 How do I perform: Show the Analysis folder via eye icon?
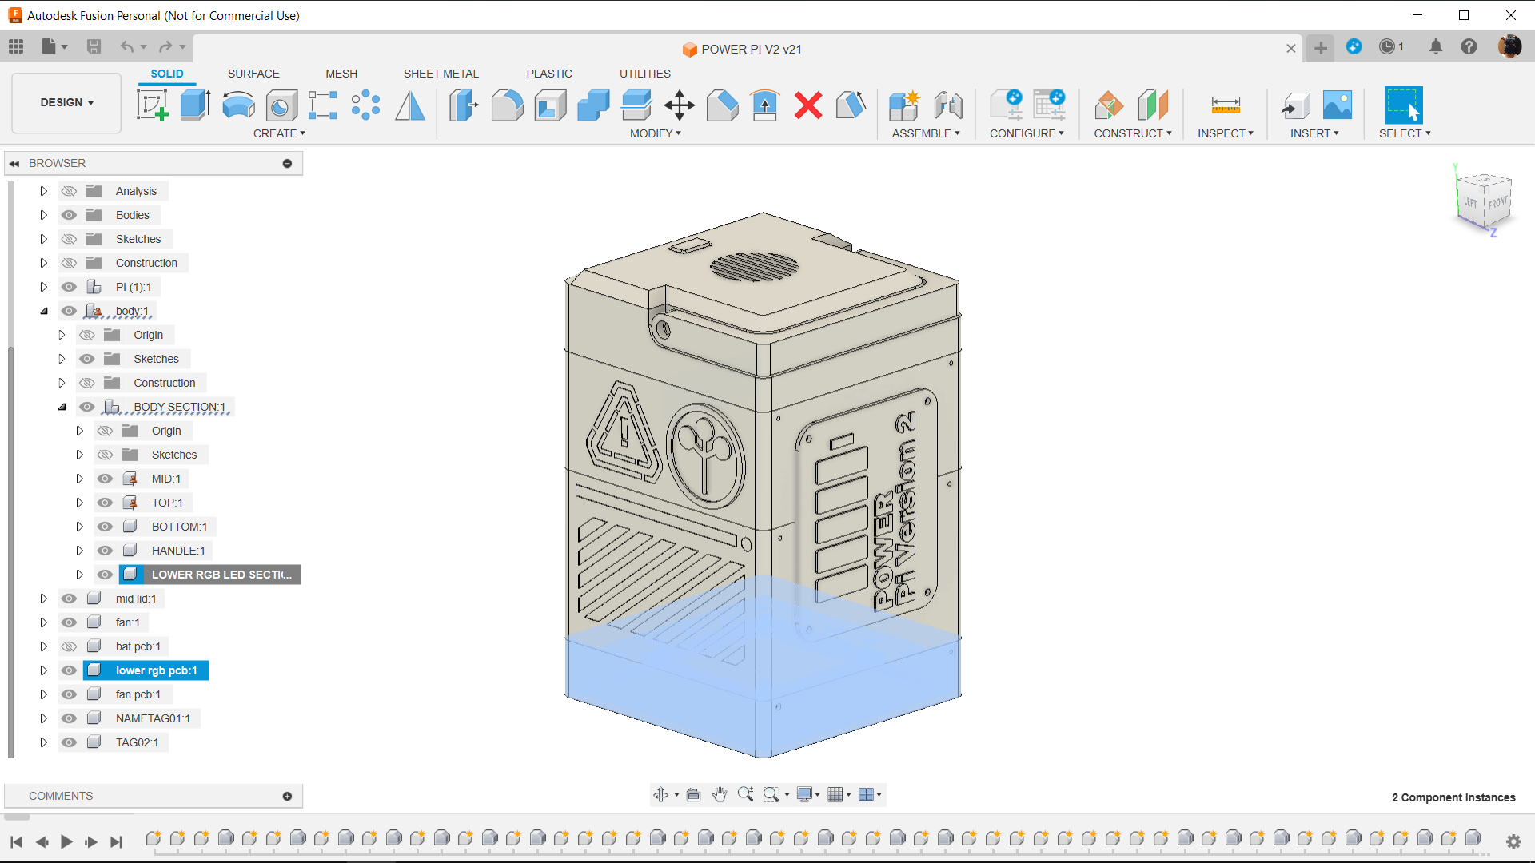click(70, 191)
